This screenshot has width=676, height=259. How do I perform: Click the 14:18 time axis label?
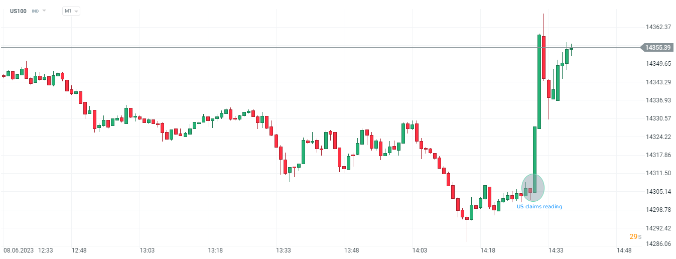[488, 250]
